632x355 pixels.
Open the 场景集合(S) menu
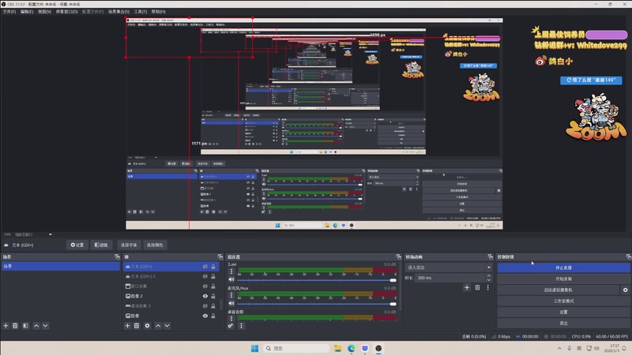[x=118, y=12]
